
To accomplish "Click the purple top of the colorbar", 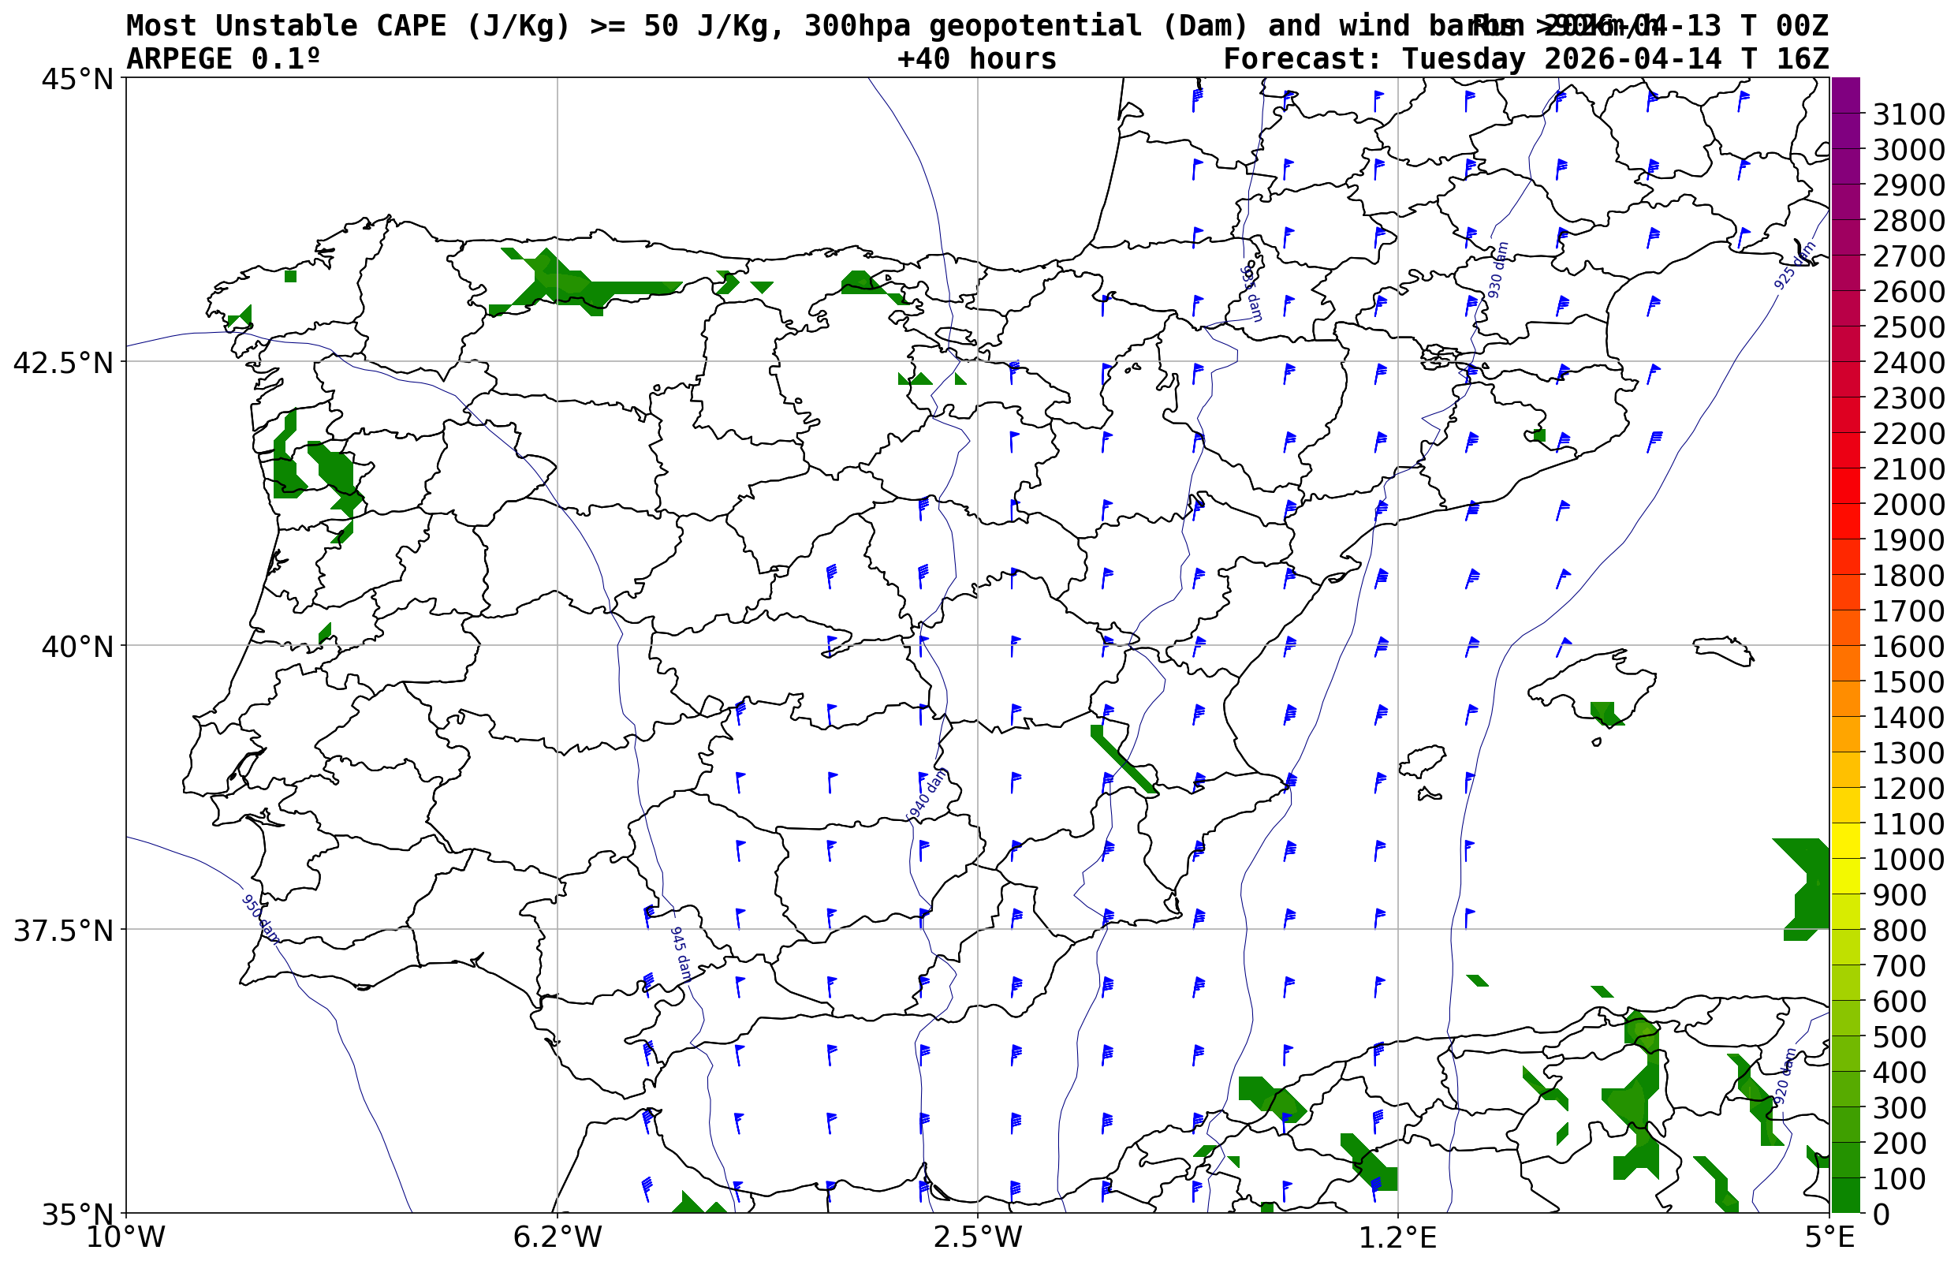I will pos(1844,95).
